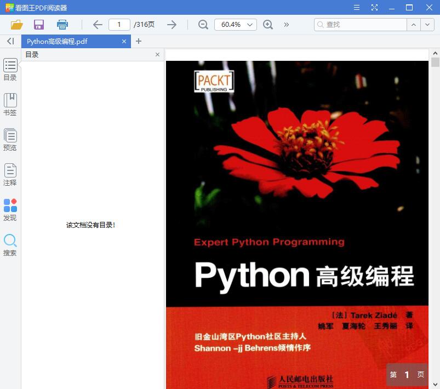The image size is (440, 389).
Task: Save the current document
Action: (x=38, y=25)
